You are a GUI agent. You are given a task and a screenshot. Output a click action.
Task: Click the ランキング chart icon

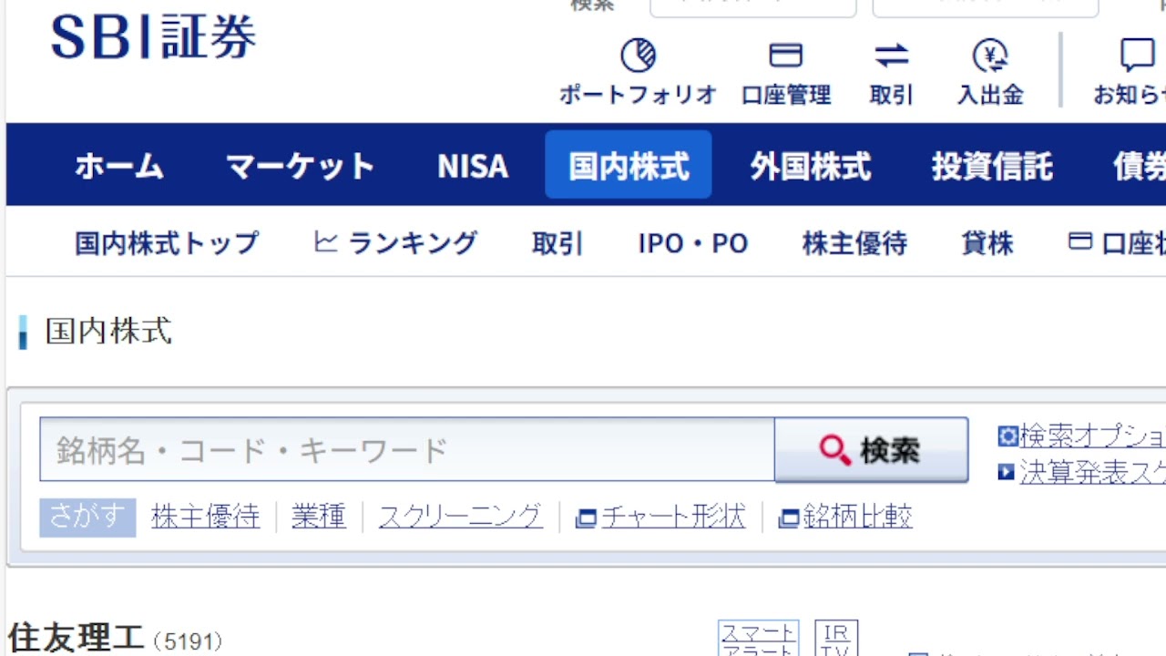(325, 241)
